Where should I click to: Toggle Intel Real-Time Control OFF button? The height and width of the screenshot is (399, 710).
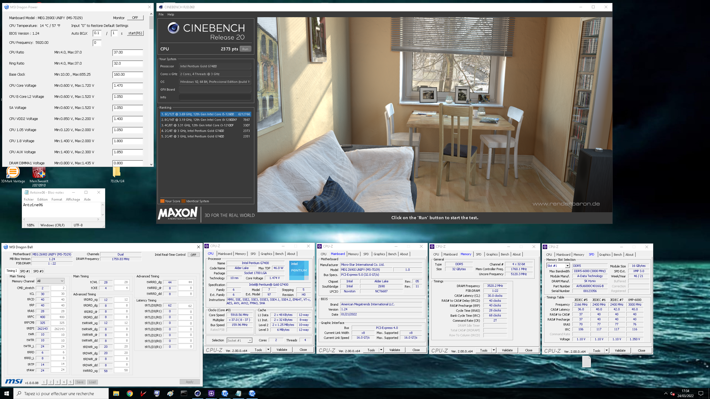(x=193, y=255)
